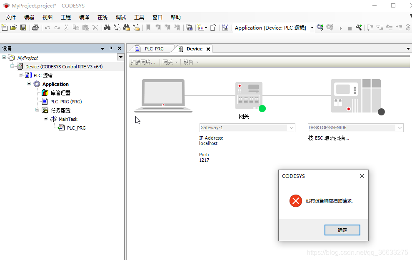Image resolution: width=412 pixels, height=260 pixels.
Task: Delete selection with the X toolbar icon
Action: coord(95,27)
